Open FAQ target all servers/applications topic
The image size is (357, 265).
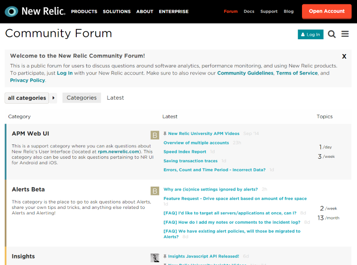pos(230,213)
